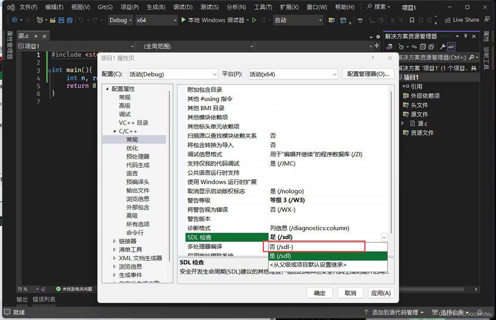Screen dimensions: 496x320
Task: Click the hollow green Start Without Debugging icon
Action: click(254, 20)
